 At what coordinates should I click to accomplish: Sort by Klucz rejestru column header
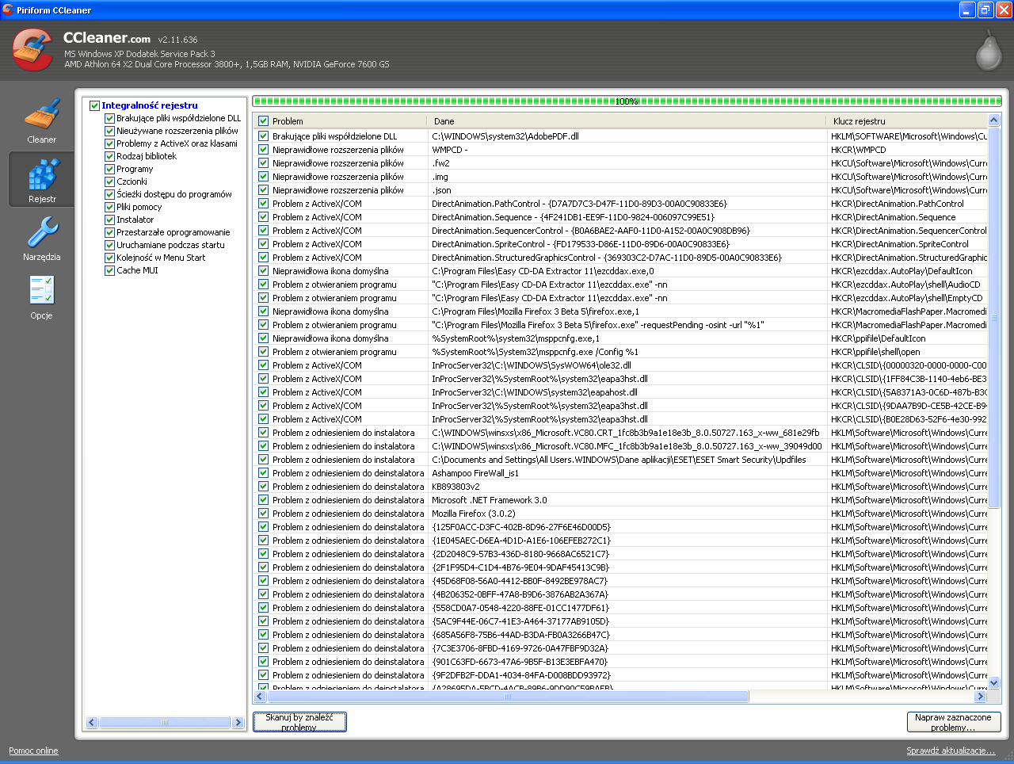908,121
